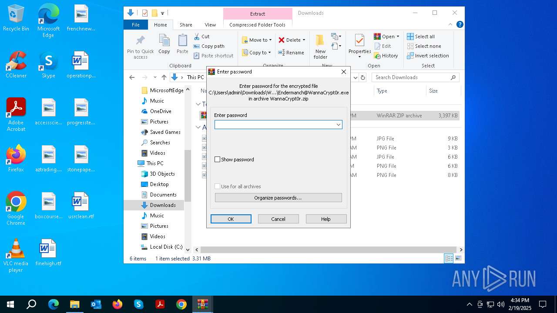Confirm the password dialog with OK
Screen dimensions: 557x313
coord(231,219)
